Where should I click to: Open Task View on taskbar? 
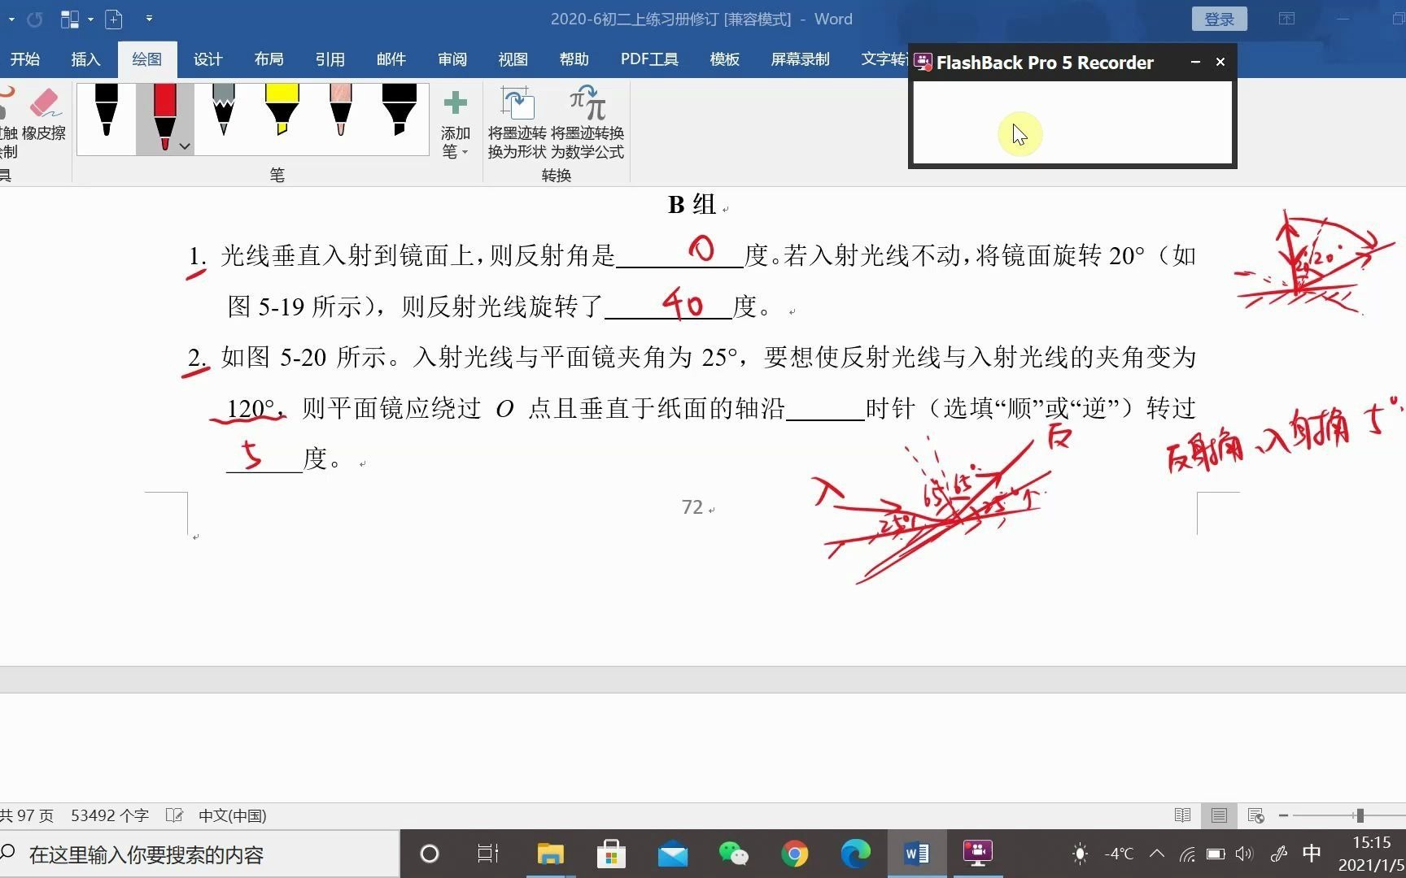click(x=488, y=854)
